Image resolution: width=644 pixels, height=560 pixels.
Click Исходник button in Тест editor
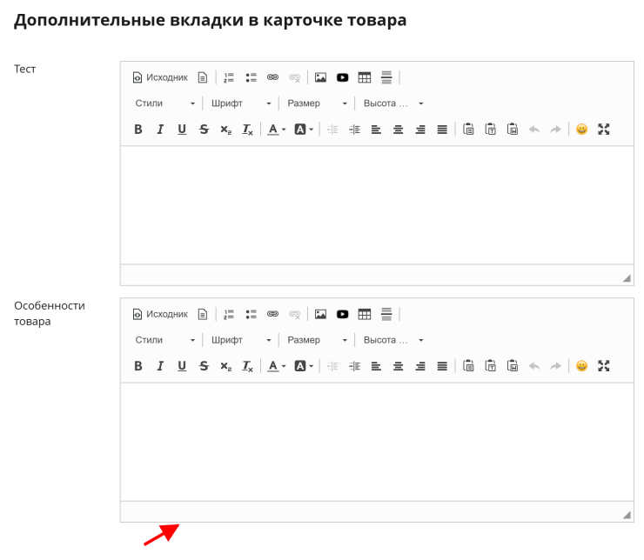pyautogui.click(x=160, y=77)
